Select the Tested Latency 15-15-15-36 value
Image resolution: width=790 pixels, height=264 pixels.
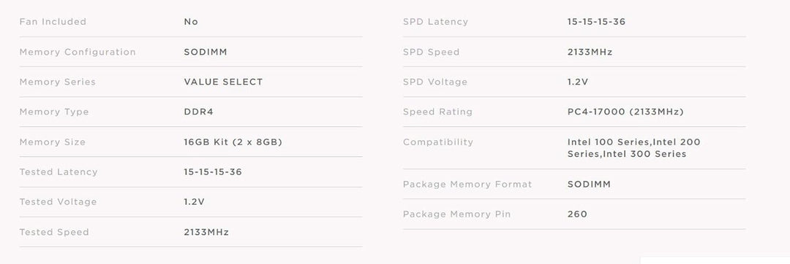(x=213, y=171)
